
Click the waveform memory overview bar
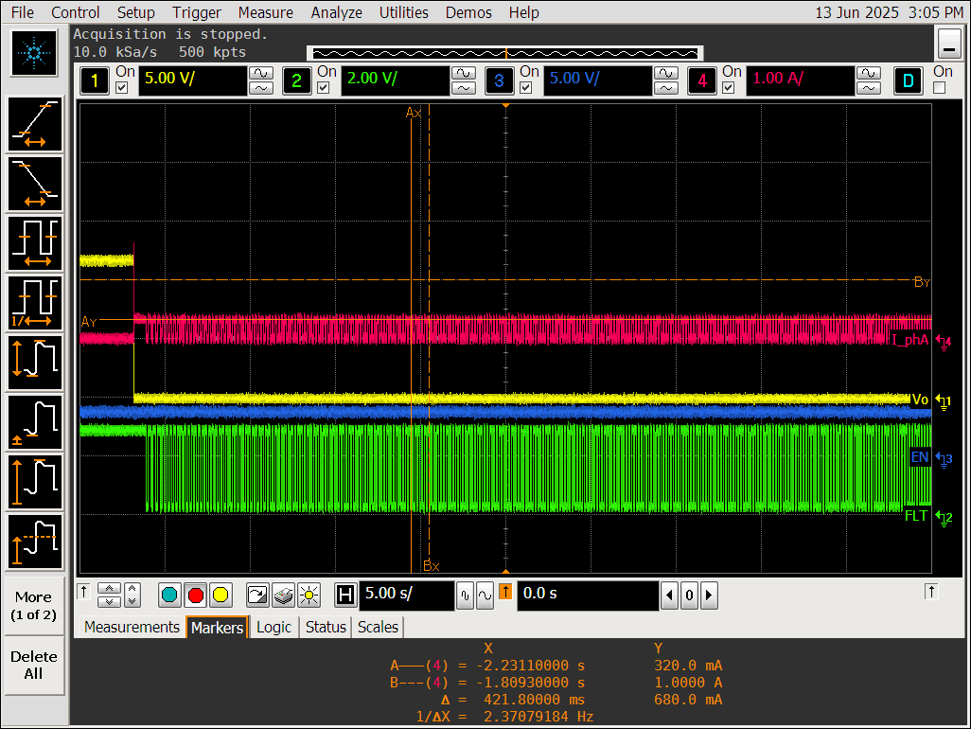(x=504, y=53)
